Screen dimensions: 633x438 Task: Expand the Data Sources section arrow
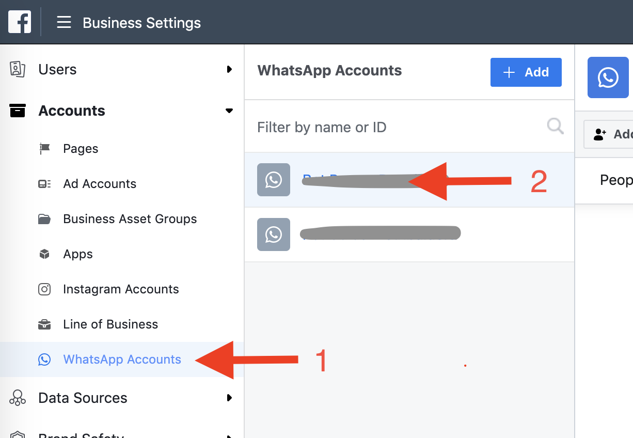point(229,398)
